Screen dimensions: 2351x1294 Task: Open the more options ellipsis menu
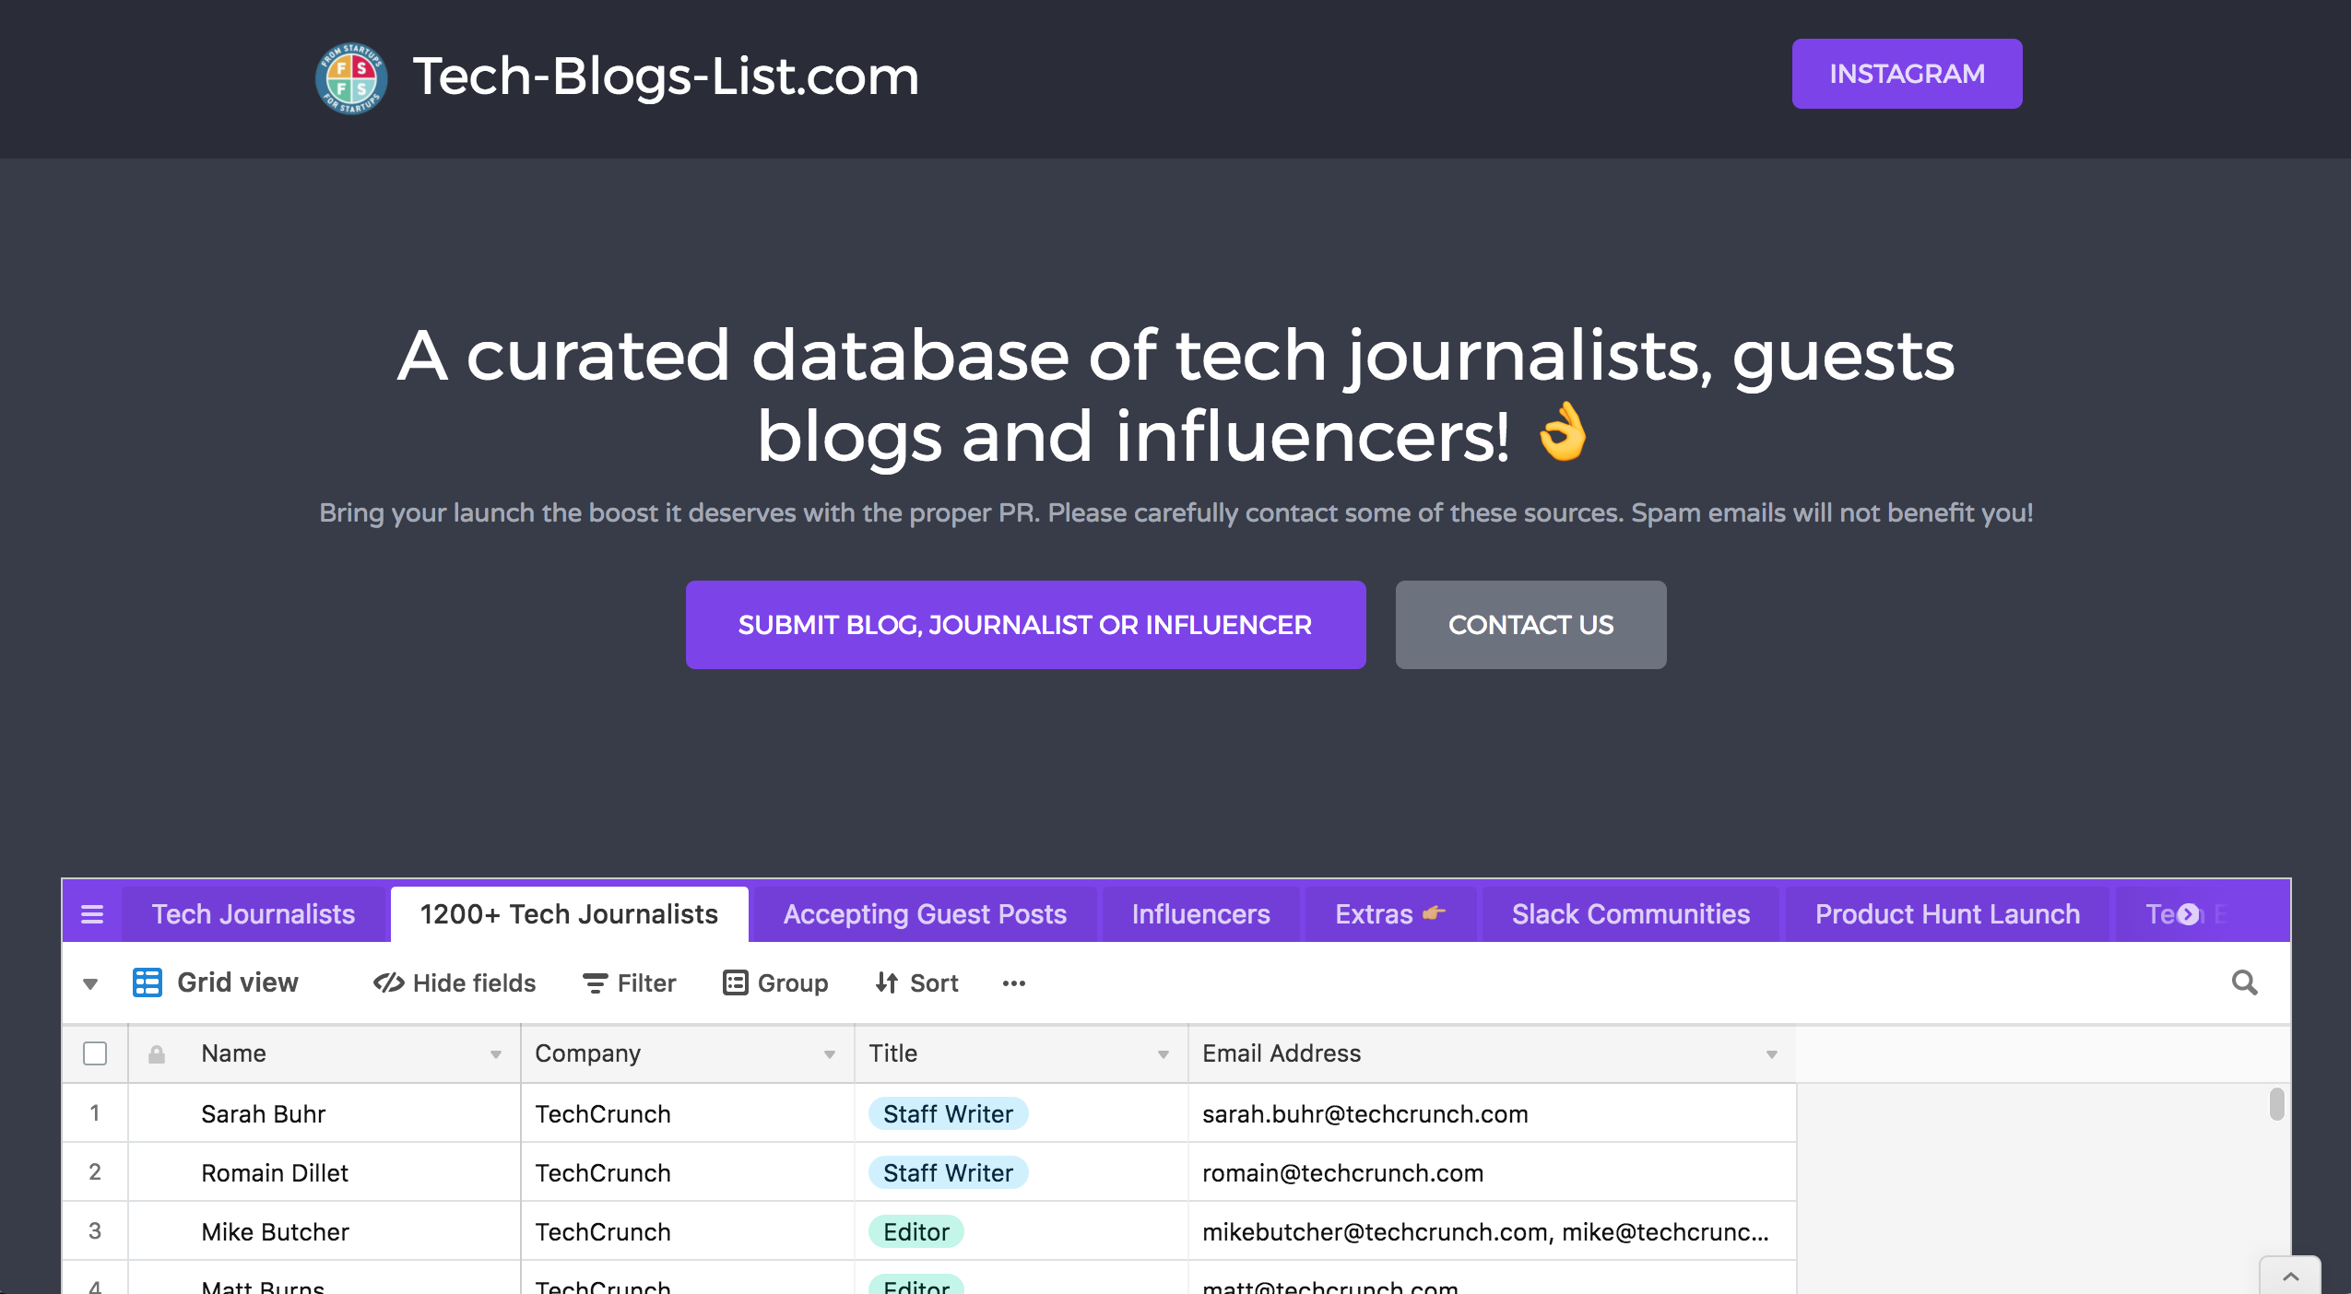pyautogui.click(x=1014, y=983)
